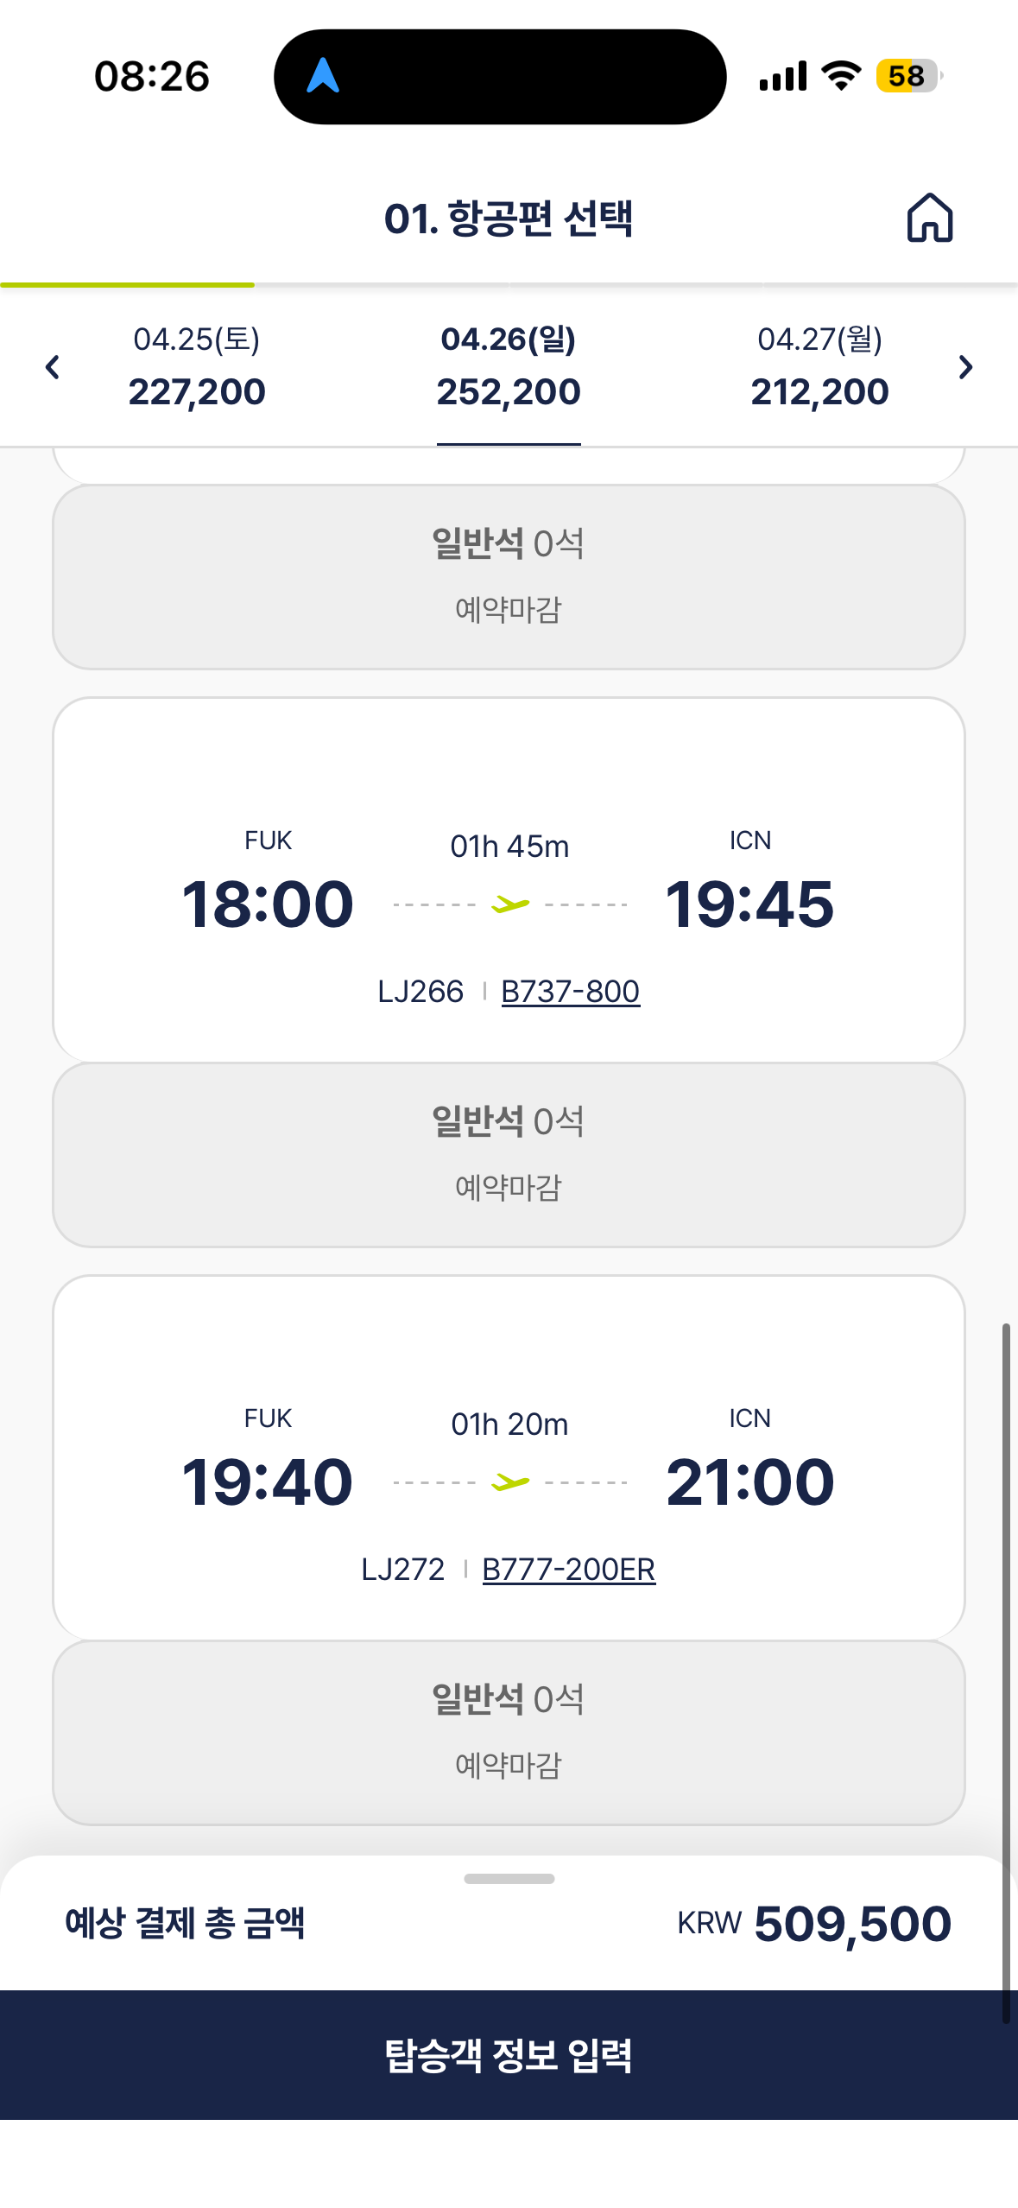Tap the home icon in the header
This screenshot has width=1018, height=2208.
tap(929, 218)
